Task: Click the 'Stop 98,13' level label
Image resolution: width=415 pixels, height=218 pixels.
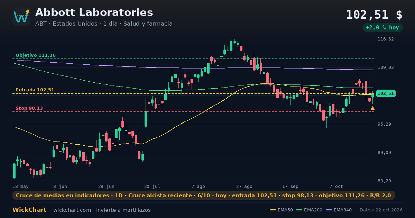Action: [29, 108]
